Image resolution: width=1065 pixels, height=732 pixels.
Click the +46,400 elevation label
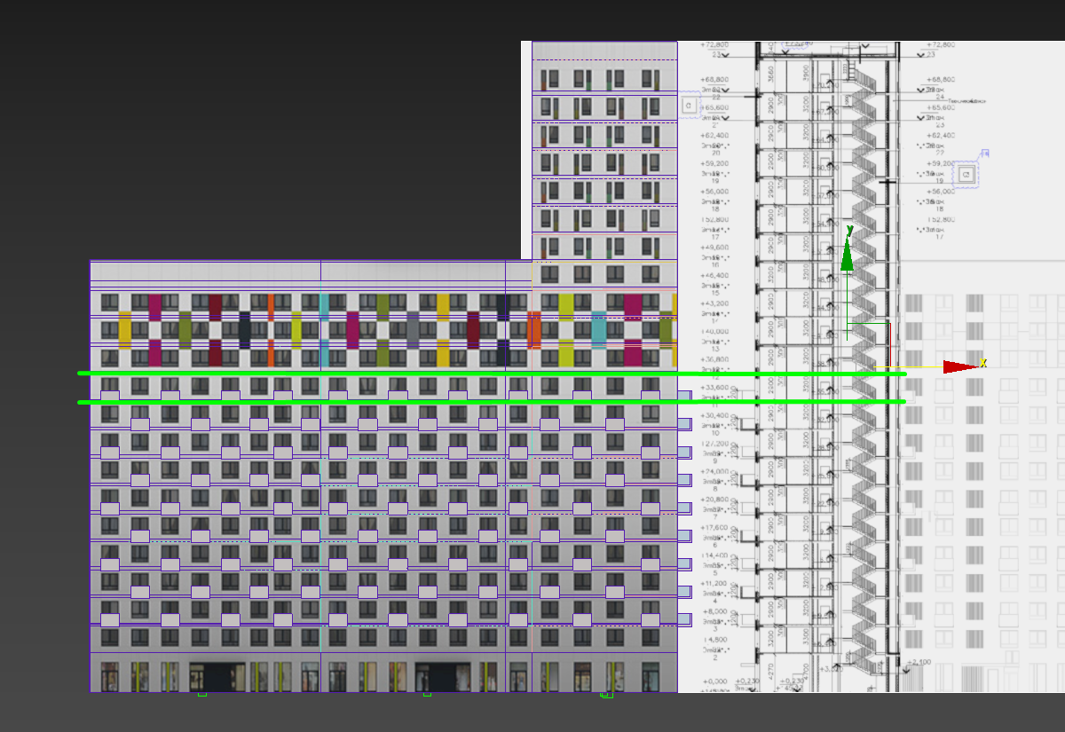point(714,276)
